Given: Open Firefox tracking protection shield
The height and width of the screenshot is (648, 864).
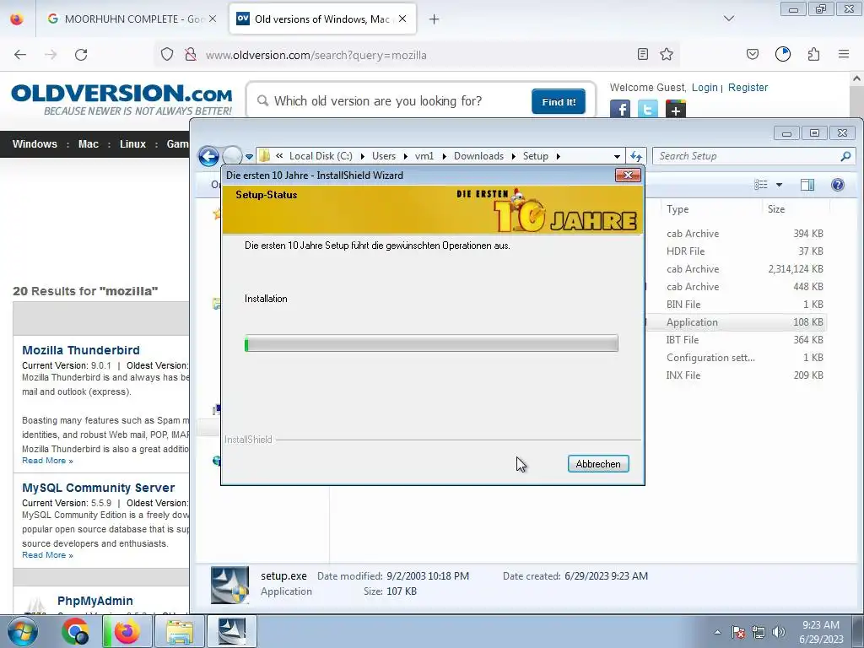Looking at the screenshot, I should [167, 55].
